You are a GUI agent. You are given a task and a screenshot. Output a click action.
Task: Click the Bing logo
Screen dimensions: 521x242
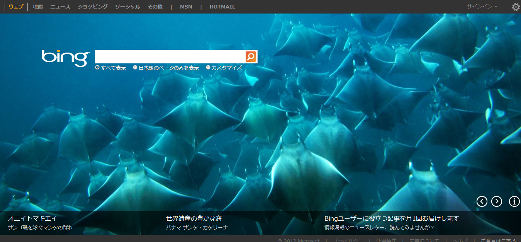[x=66, y=58]
